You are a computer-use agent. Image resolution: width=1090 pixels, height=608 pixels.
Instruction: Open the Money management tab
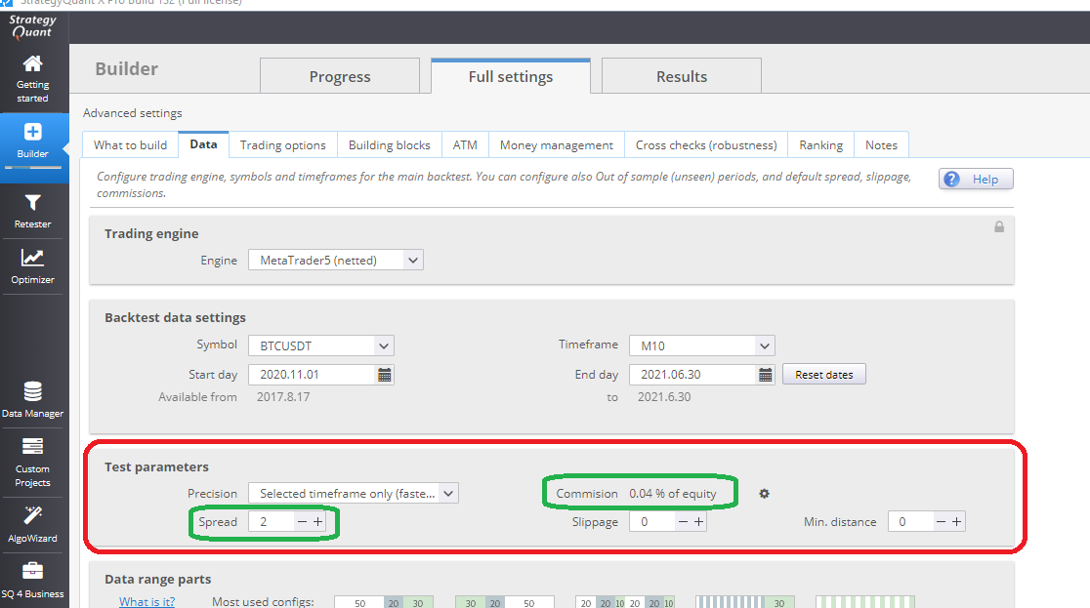556,144
